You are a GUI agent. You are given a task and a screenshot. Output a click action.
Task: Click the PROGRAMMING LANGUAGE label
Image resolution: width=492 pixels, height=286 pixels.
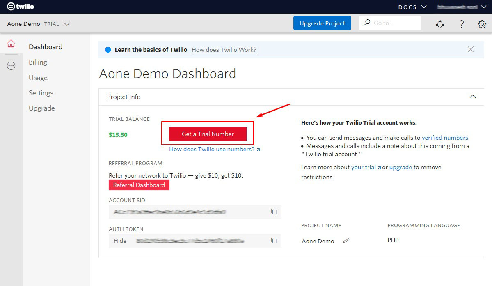tap(423, 225)
